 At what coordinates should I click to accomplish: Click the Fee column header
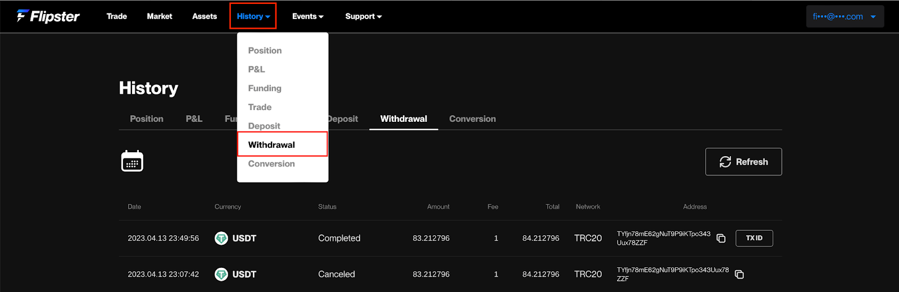coord(493,207)
